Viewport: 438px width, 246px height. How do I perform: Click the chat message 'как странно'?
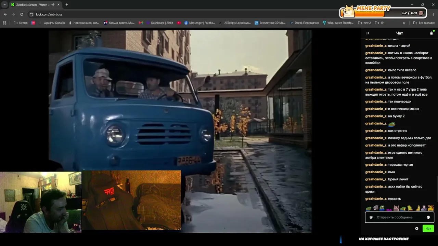point(398,131)
